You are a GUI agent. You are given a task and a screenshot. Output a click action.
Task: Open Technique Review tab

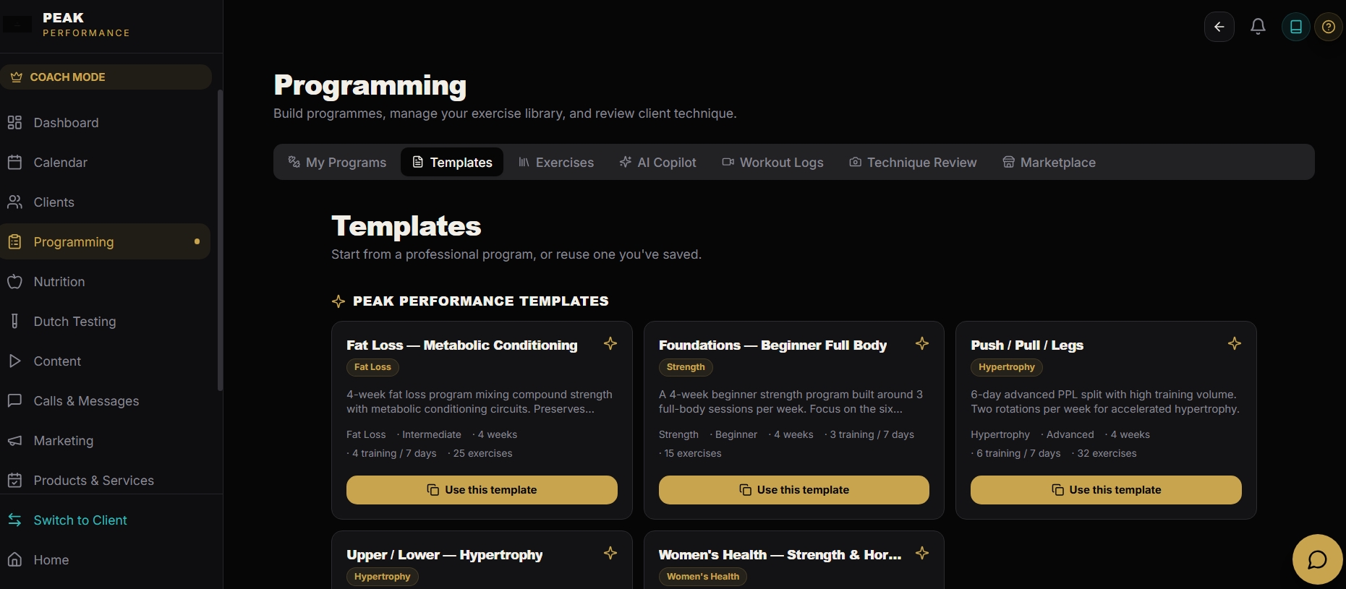tap(913, 163)
